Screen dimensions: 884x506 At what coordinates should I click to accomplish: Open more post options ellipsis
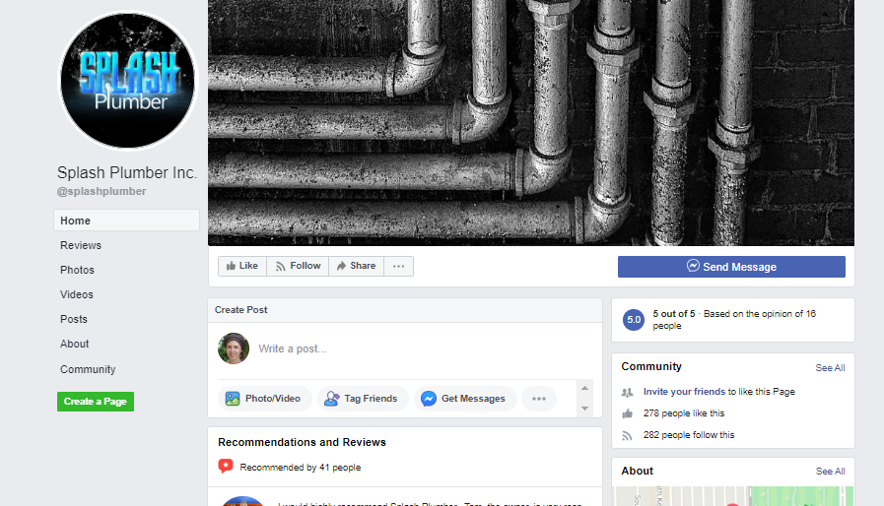tap(539, 399)
